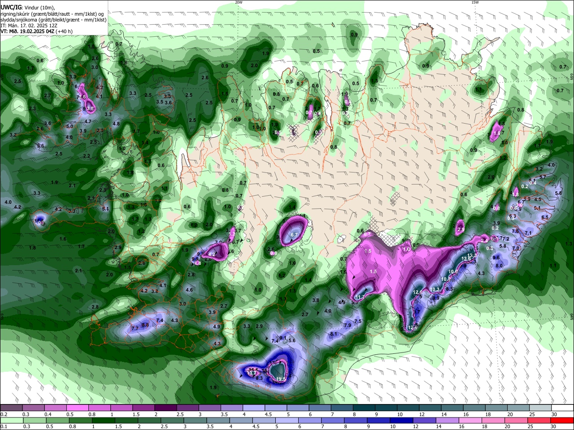Click the grey-teal 3 swatch in lower legend row
574x430 pixels.
coord(196,421)
